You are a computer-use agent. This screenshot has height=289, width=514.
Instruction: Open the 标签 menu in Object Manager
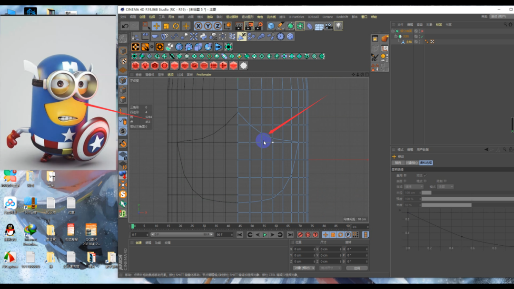(x=439, y=25)
